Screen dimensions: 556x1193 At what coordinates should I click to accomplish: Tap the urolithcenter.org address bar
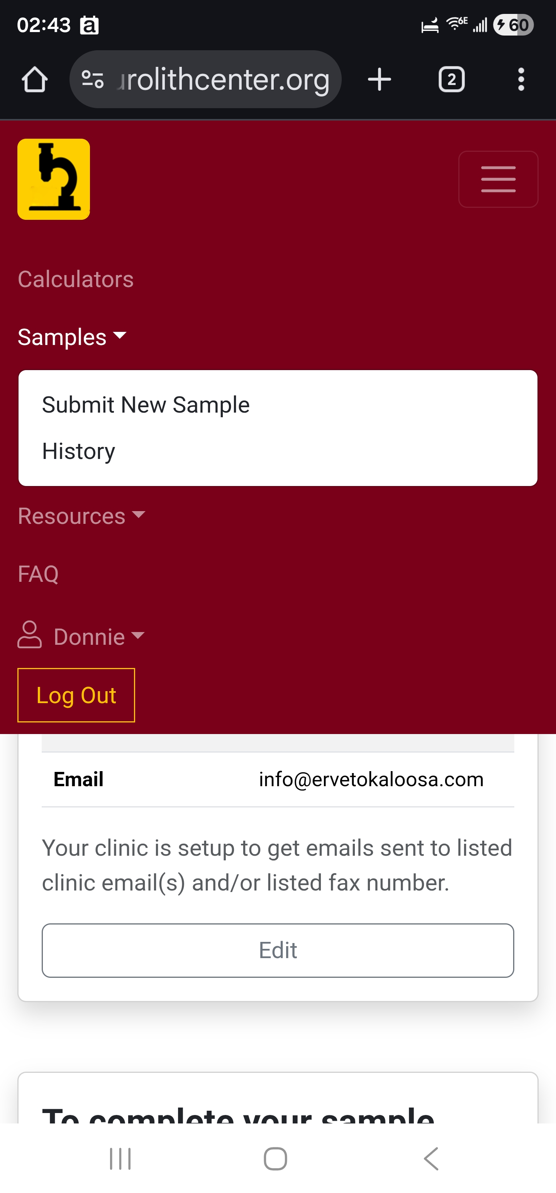pos(223,80)
